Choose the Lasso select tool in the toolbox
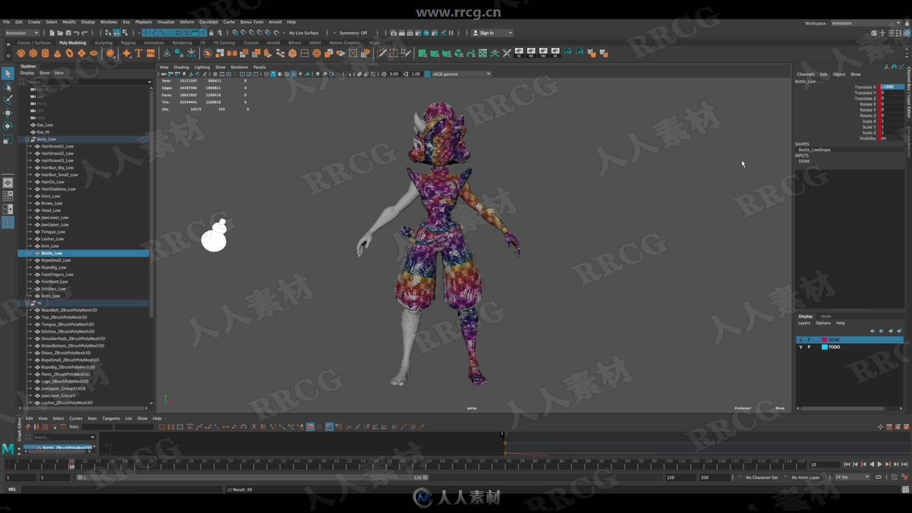This screenshot has height=513, width=912. pyautogui.click(x=8, y=87)
